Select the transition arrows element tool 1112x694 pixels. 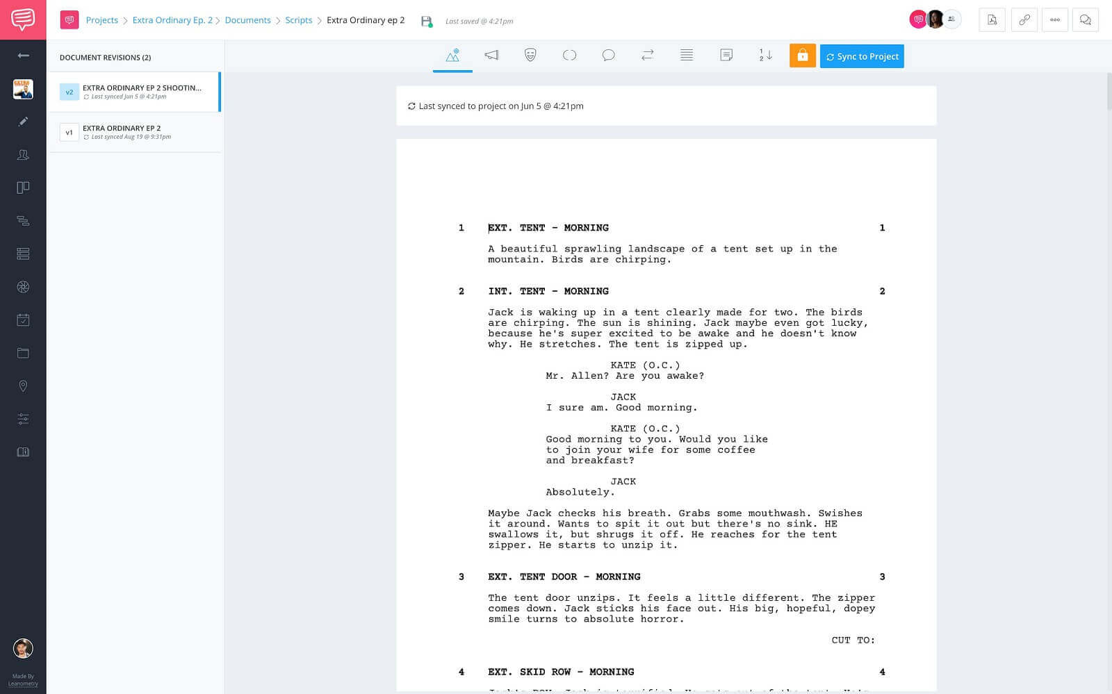tap(647, 56)
